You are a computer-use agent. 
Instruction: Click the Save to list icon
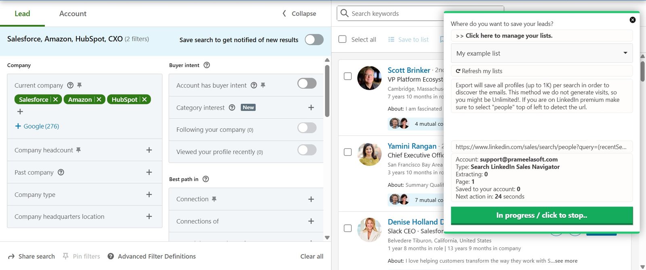[391, 40]
